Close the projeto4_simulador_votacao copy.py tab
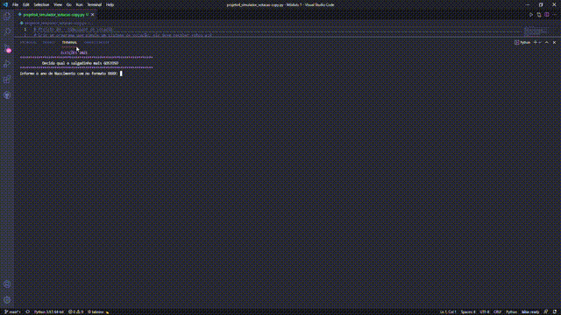561x315 pixels. [93, 15]
